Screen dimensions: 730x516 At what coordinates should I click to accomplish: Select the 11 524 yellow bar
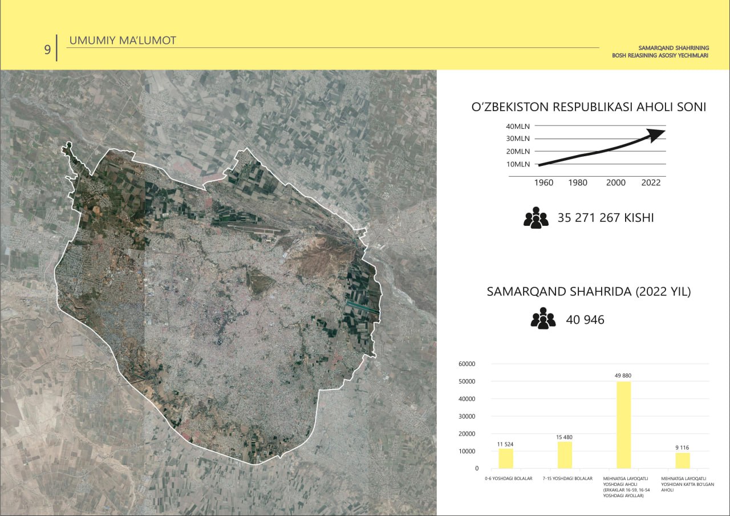coord(506,458)
